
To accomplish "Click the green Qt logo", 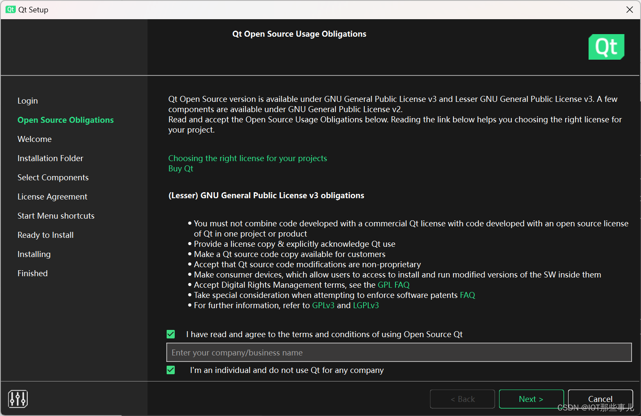I will 606,47.
